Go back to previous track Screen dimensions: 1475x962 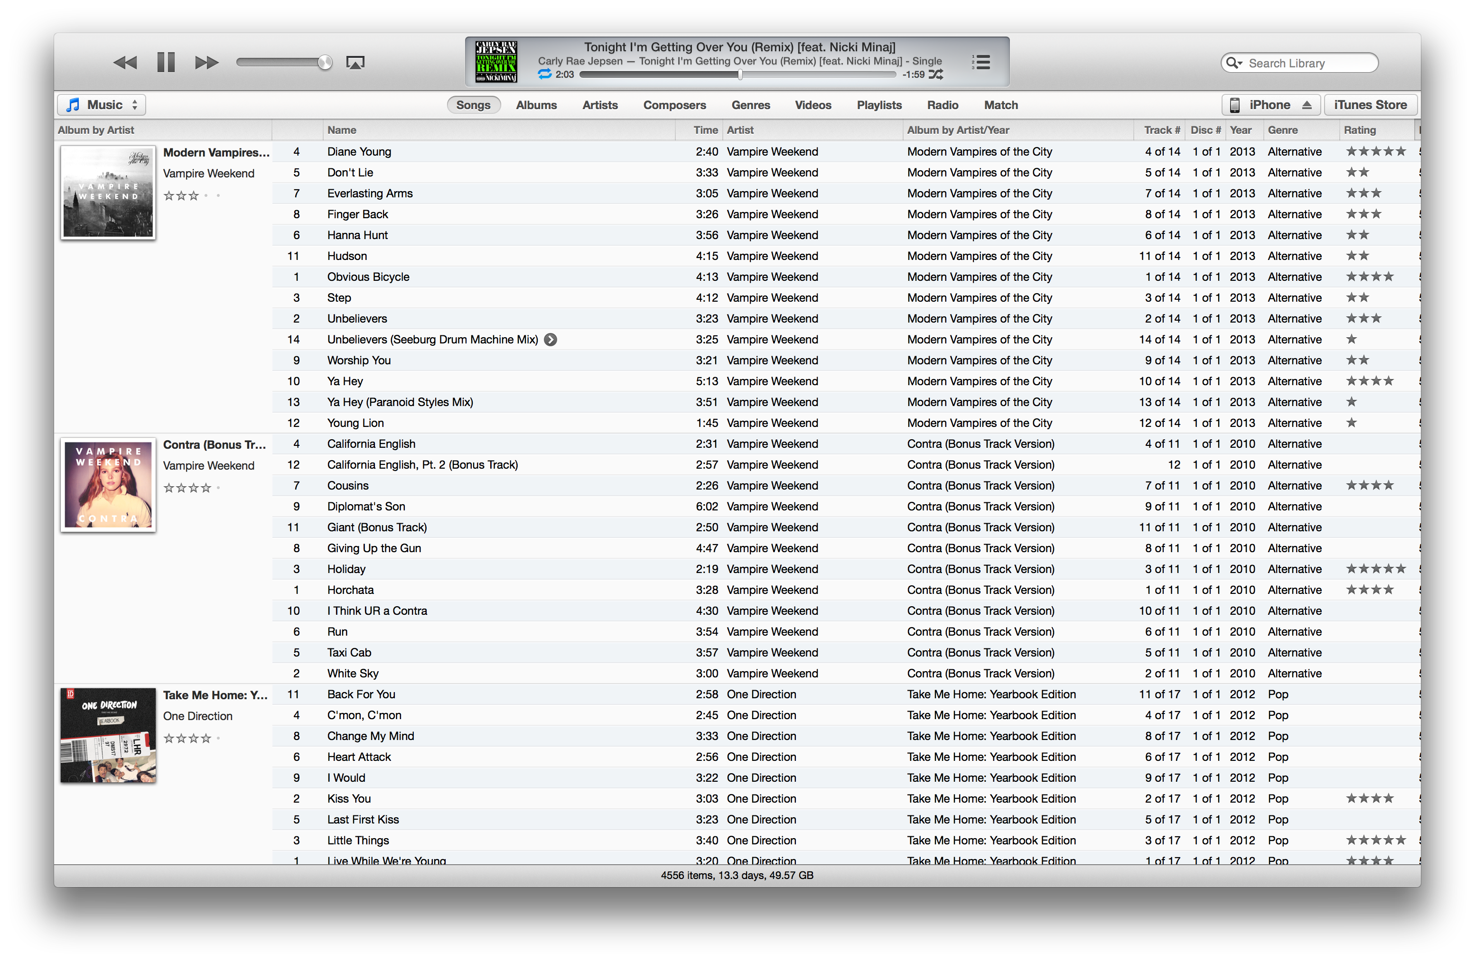(x=125, y=63)
